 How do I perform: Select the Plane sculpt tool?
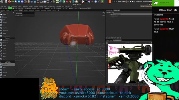pos(4,14)
